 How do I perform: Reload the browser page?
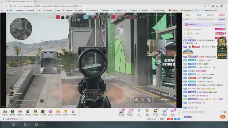[7, 6]
